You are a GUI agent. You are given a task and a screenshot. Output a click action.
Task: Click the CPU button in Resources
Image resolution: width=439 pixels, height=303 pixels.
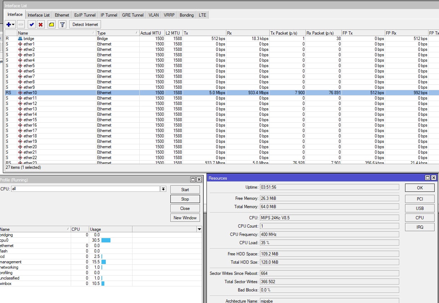[x=420, y=218]
